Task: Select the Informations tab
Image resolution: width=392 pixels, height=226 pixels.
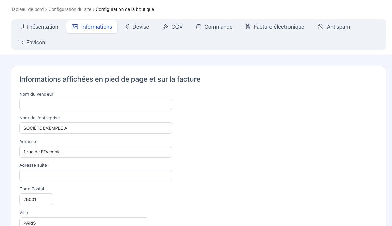Action: tap(92, 27)
